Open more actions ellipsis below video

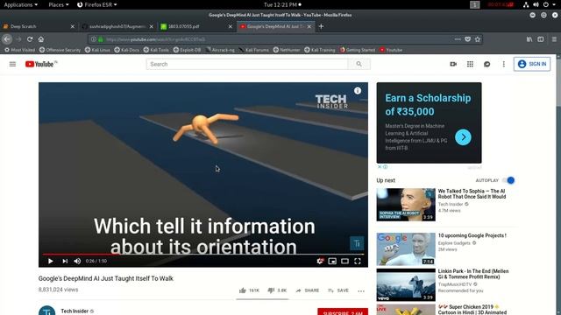click(361, 290)
